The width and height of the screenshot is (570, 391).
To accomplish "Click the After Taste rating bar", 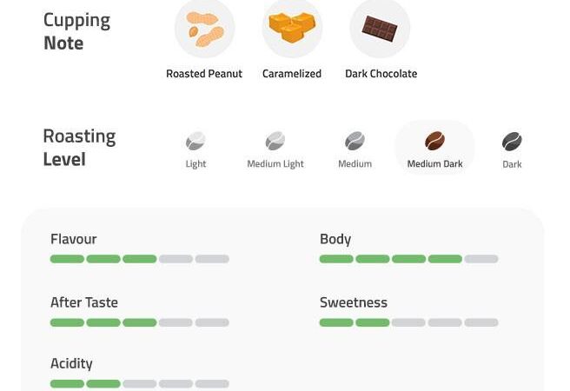I will [x=139, y=322].
